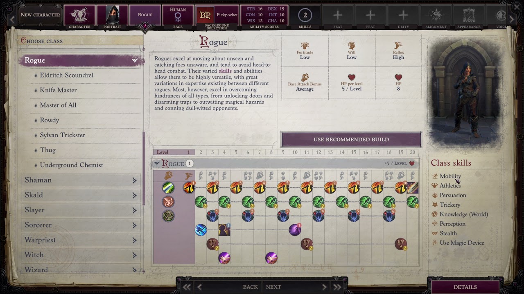Viewport: 524px width, 294px height.
Task: Open the Portrait step tab
Action: pos(112,17)
